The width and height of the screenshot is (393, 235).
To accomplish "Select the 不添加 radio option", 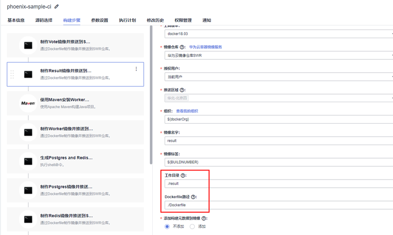I will [167, 226].
